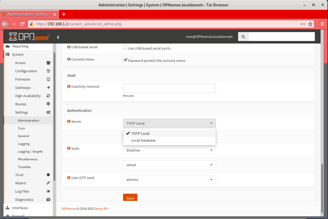Click the OPNsense logo in the header
Viewport: 328px width, 219px height.
(x=29, y=37)
